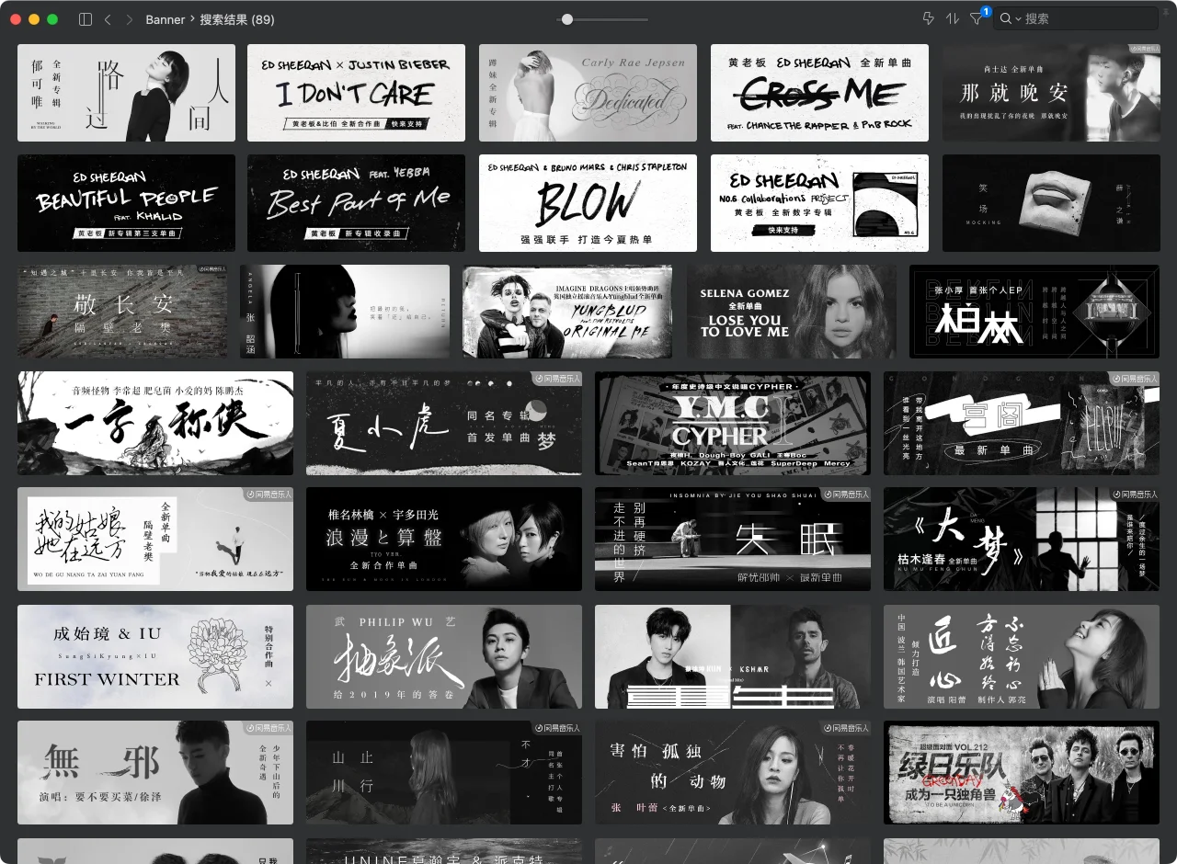
Task: Click the search input field
Action: (1085, 19)
